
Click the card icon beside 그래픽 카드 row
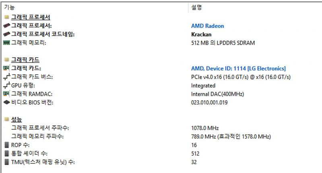[6, 68]
